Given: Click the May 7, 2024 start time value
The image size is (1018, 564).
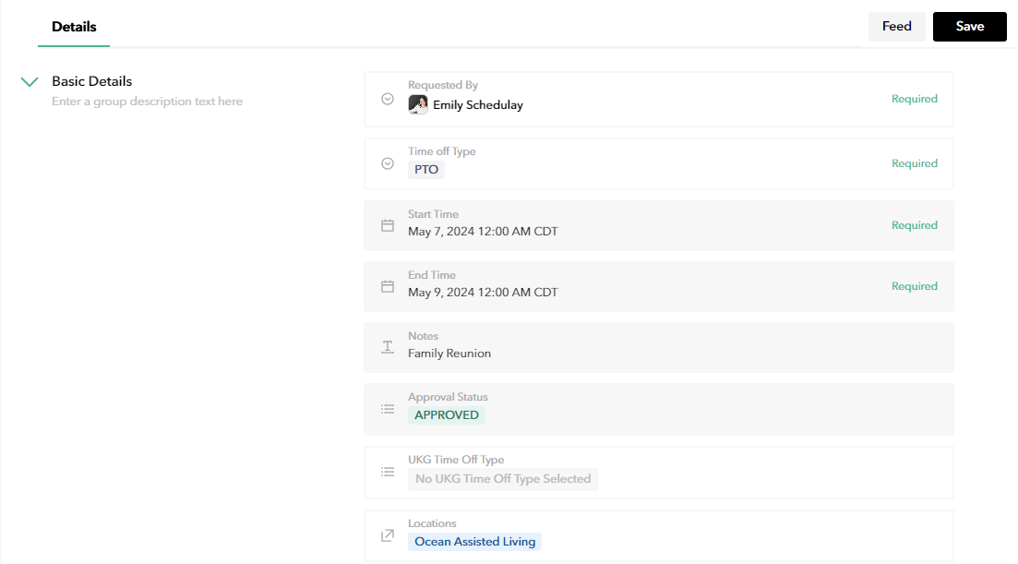Looking at the screenshot, I should tap(483, 231).
